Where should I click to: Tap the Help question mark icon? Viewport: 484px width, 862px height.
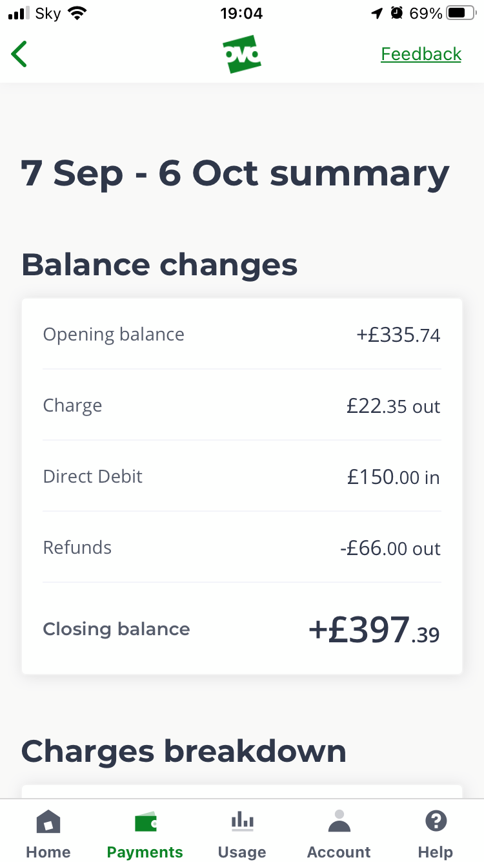pos(436,821)
